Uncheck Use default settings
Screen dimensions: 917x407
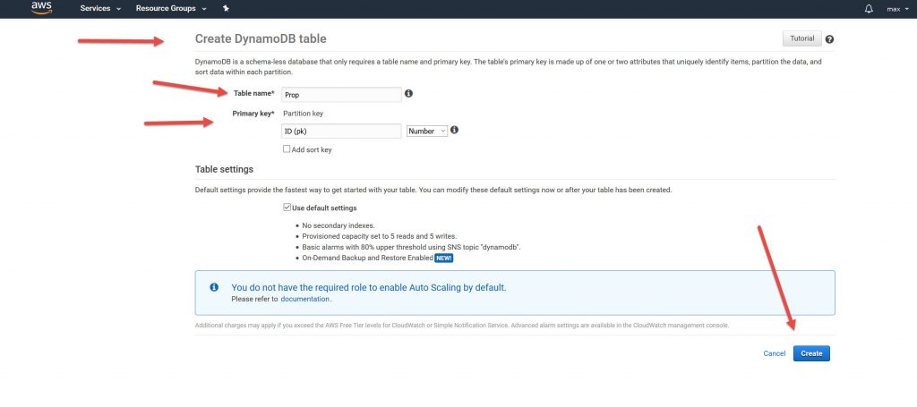[x=287, y=208]
